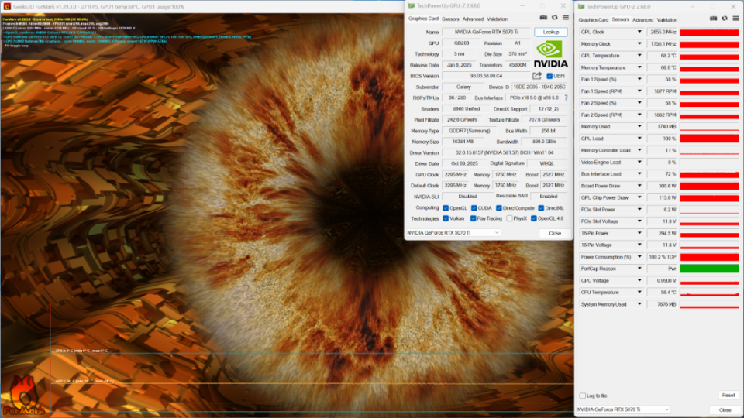Expand the GPU Temperature sensor dropdown
This screenshot has height=418, width=744.
pos(639,56)
